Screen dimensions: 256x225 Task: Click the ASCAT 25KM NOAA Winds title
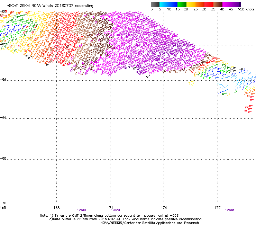pos(50,6)
